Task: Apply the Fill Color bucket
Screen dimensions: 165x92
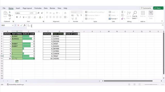Action: click(35, 17)
